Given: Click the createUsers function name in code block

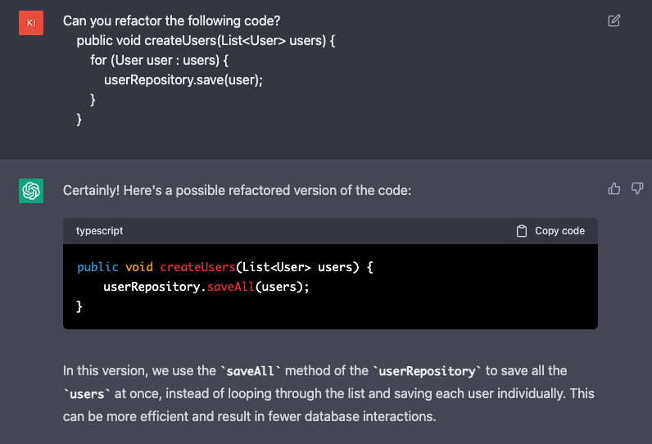Looking at the screenshot, I should pyautogui.click(x=197, y=267).
